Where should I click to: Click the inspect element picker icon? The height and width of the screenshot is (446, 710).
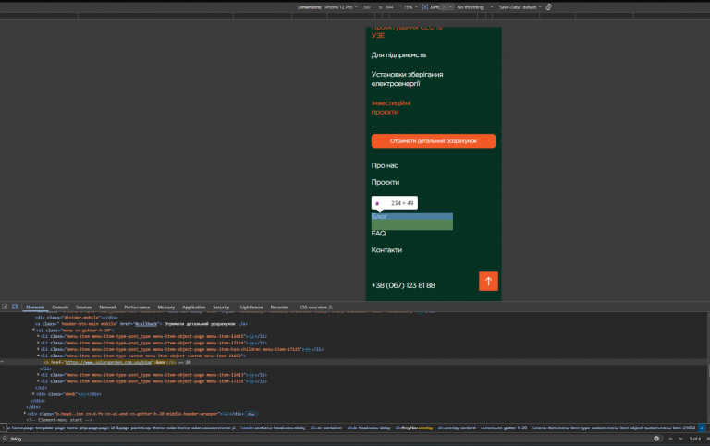click(x=5, y=307)
